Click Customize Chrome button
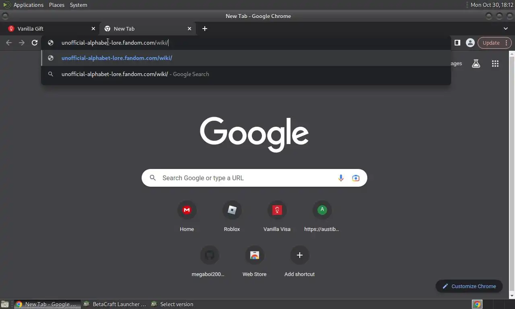This screenshot has width=515, height=309. (x=469, y=286)
